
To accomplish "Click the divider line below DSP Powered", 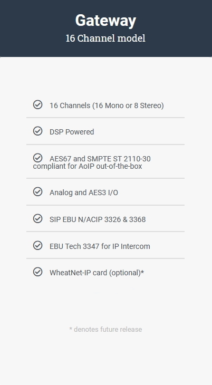I will [x=105, y=145].
